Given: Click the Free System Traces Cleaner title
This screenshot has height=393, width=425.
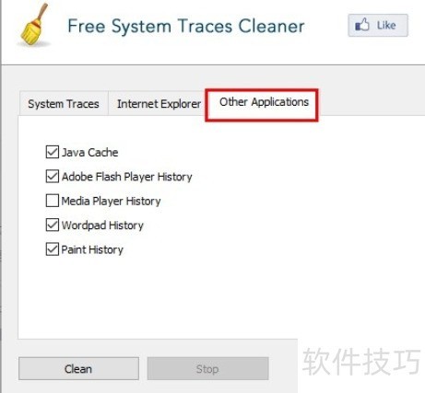Looking at the screenshot, I should coord(186,27).
